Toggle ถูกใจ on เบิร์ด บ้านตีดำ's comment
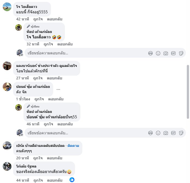This screenshot has width=190, height=183. pos(38,158)
